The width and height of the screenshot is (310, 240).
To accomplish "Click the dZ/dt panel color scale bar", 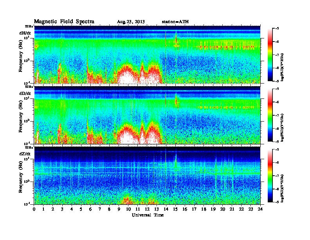I will coord(270,176).
